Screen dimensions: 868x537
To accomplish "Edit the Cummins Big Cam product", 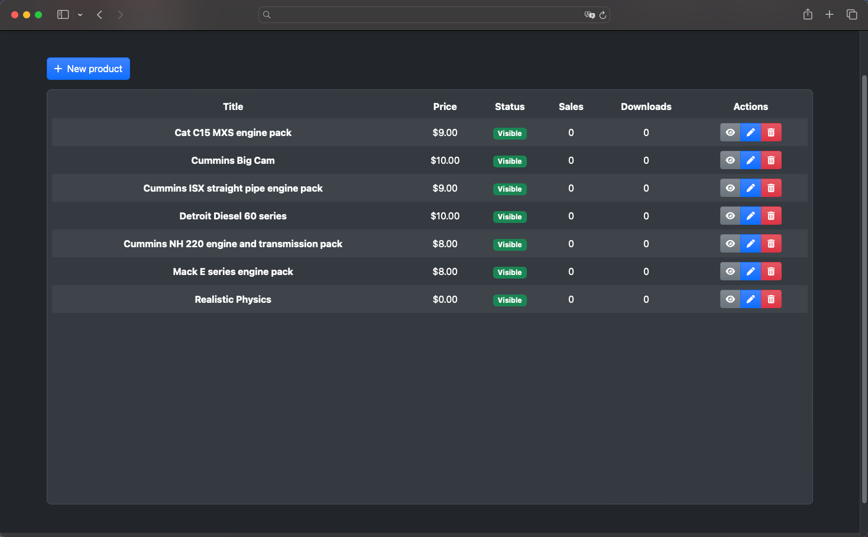I will 750,160.
